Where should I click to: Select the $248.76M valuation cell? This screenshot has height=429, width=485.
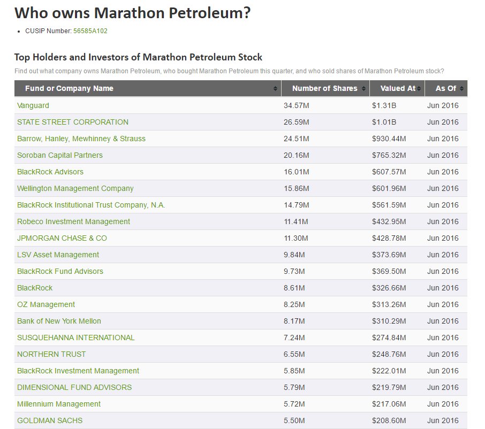click(397, 354)
